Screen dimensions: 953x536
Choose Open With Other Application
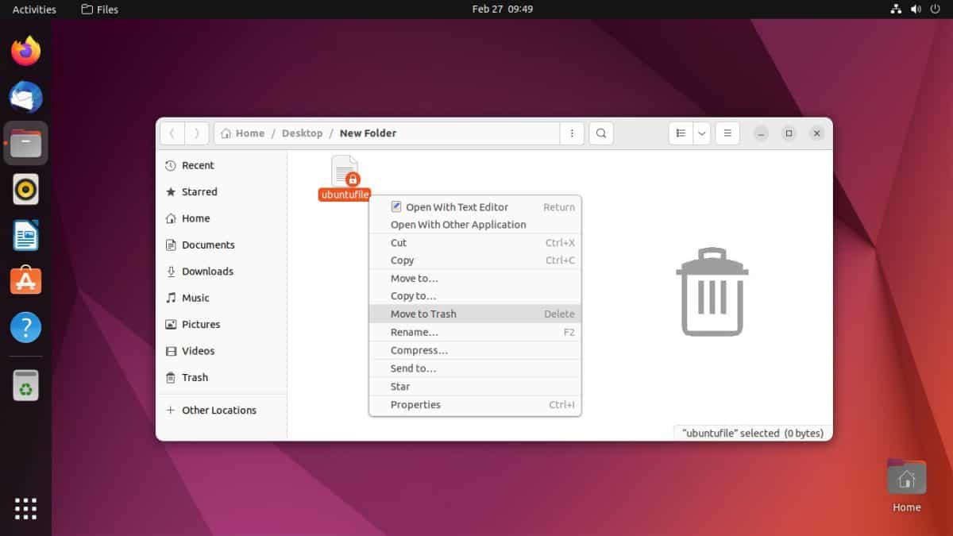point(475,225)
